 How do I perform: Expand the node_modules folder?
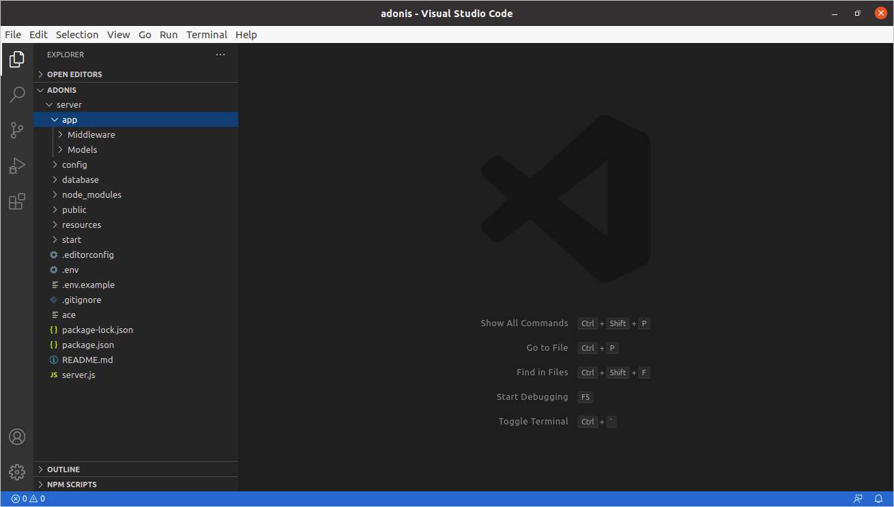tap(55, 194)
